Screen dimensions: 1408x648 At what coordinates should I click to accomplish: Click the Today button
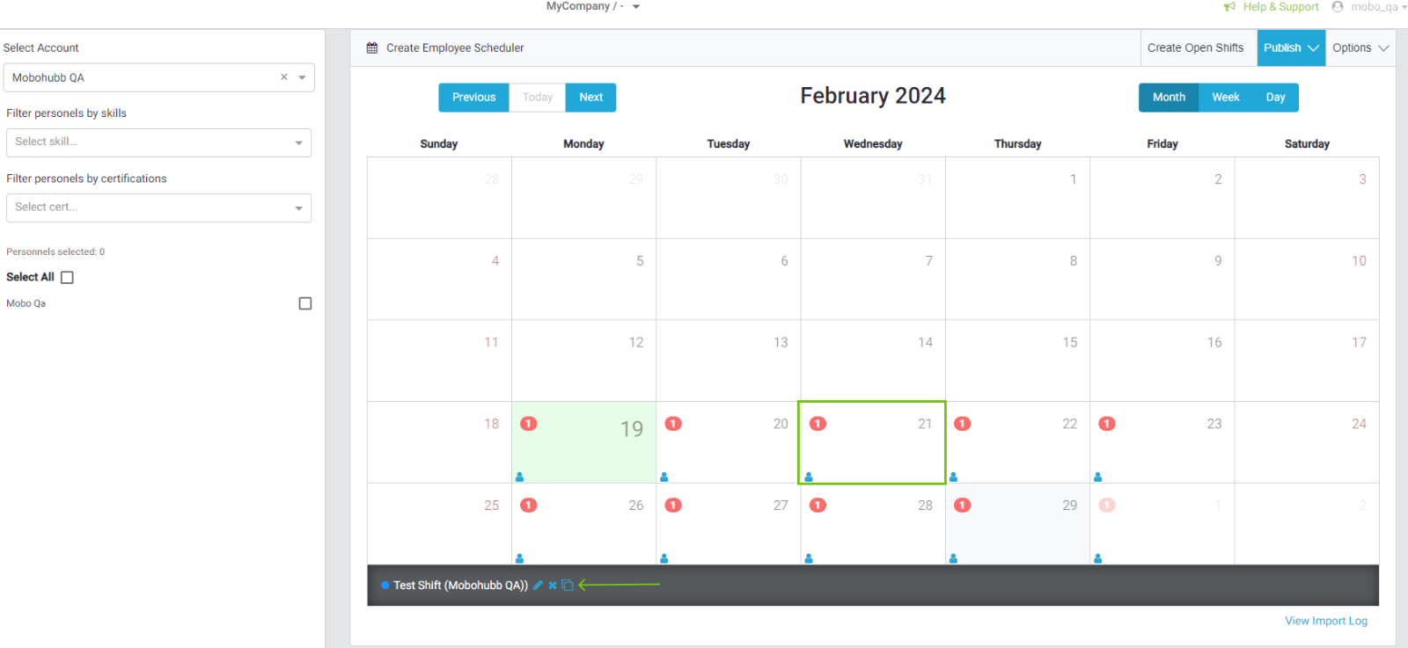point(537,98)
